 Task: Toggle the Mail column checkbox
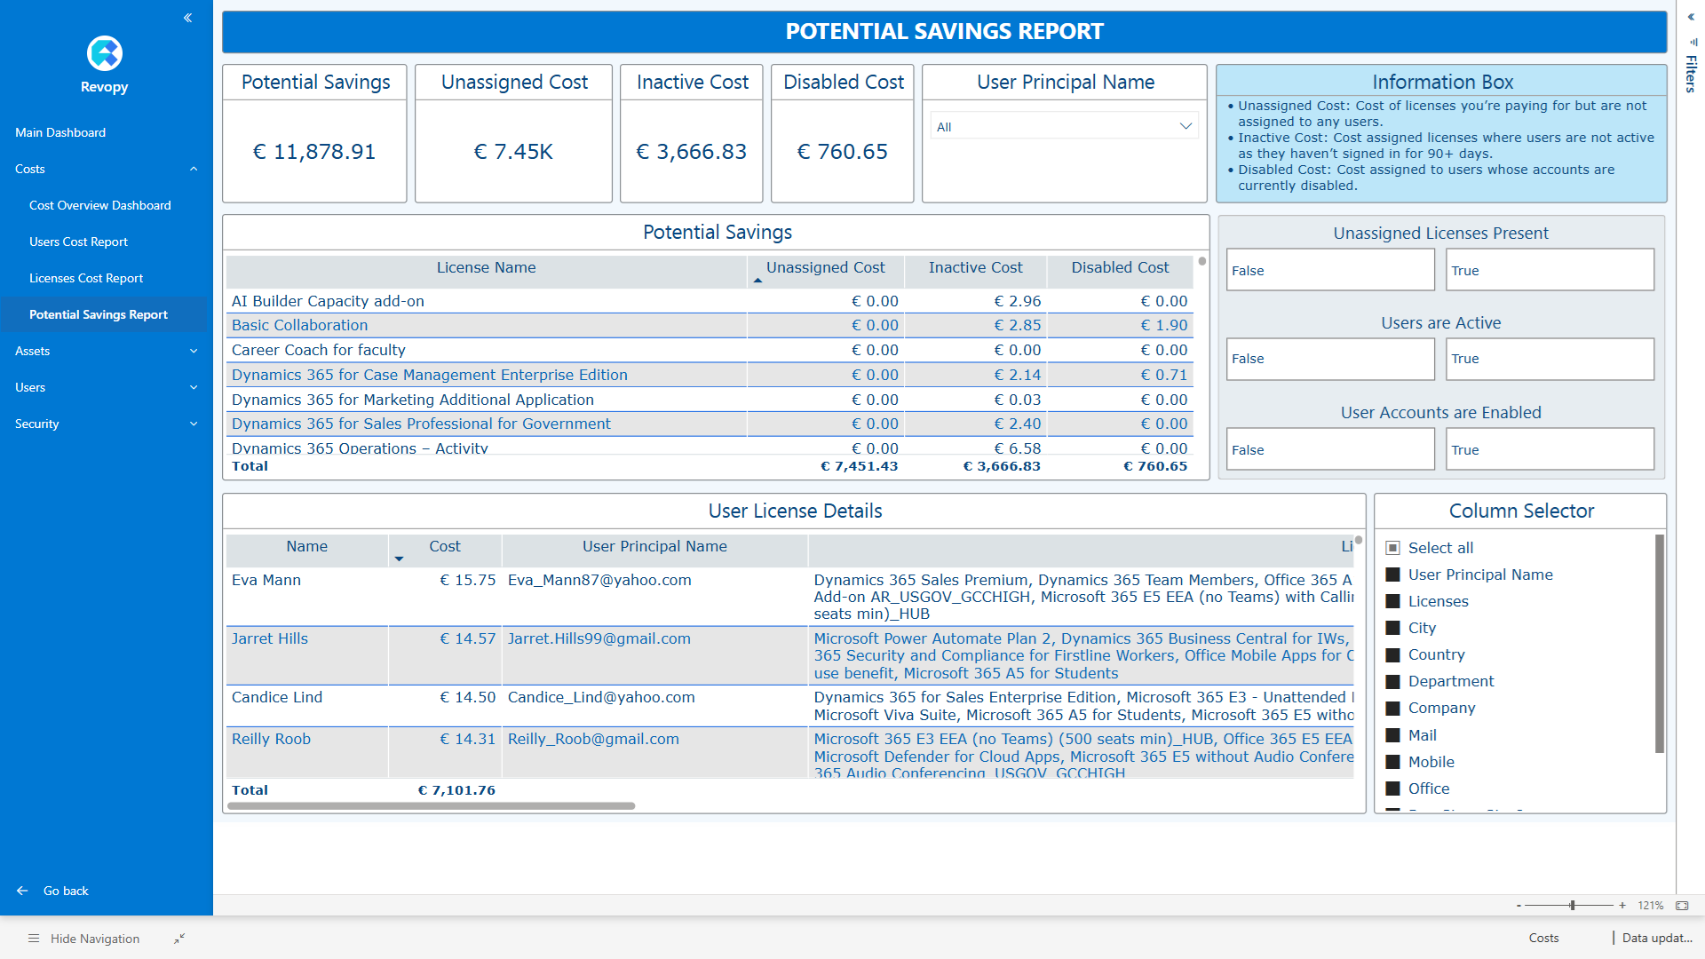[x=1393, y=735]
